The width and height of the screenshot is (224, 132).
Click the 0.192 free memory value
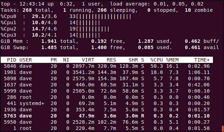(x=99, y=41)
